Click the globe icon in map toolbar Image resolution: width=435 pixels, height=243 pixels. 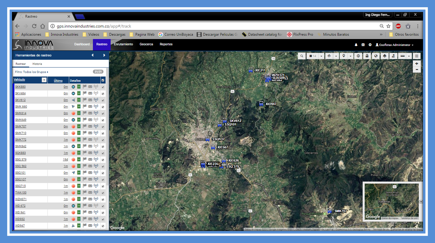click(376, 56)
